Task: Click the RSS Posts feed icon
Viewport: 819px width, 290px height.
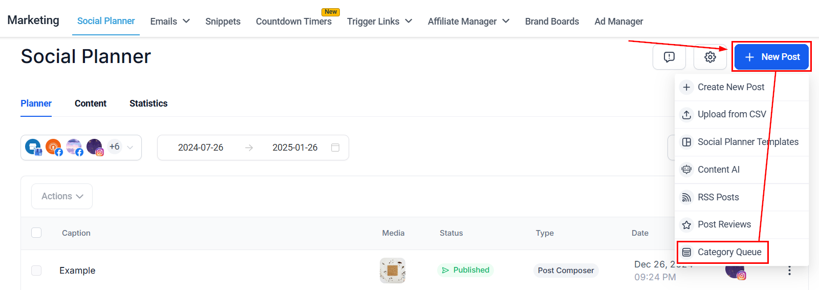Action: pos(686,197)
